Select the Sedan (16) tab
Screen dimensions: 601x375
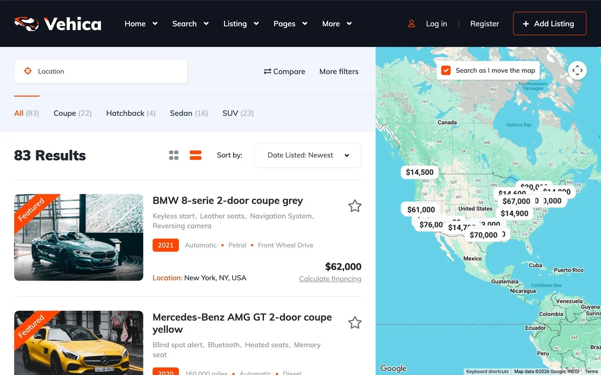click(x=189, y=113)
